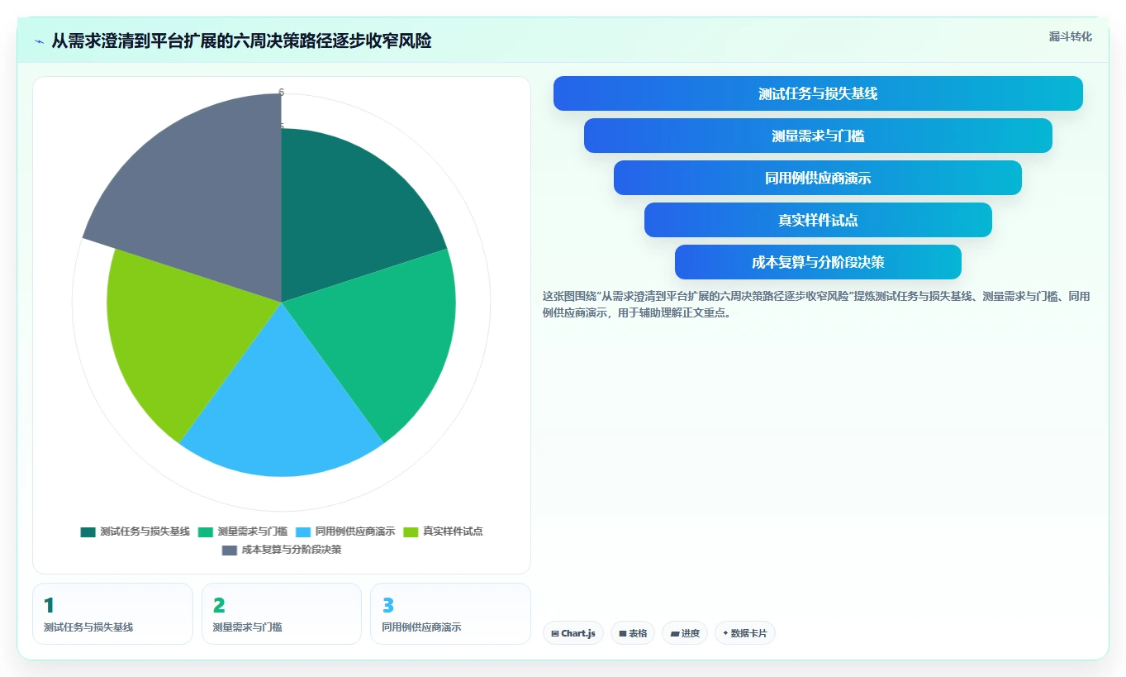Toggle 同用例供应商演示 legend swatch
Image resolution: width=1126 pixels, height=677 pixels.
pos(303,532)
